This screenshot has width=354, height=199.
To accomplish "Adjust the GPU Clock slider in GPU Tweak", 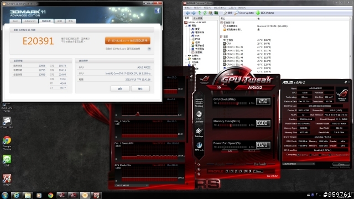I will pos(233,103).
